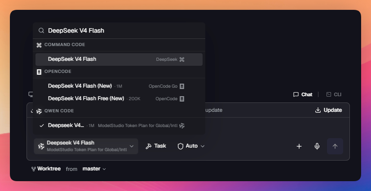Click the DeepSeek V4 Flash search field

point(119,30)
